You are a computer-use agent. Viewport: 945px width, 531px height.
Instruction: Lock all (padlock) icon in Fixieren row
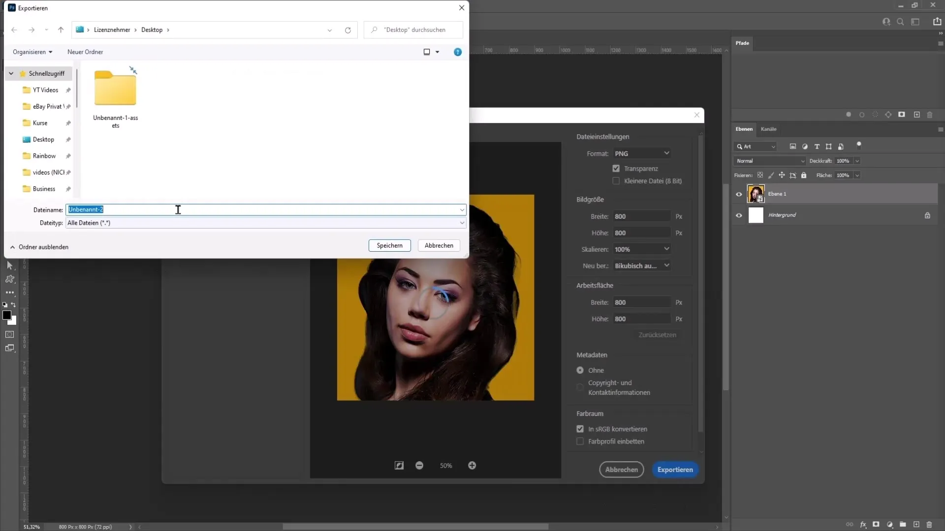click(804, 175)
